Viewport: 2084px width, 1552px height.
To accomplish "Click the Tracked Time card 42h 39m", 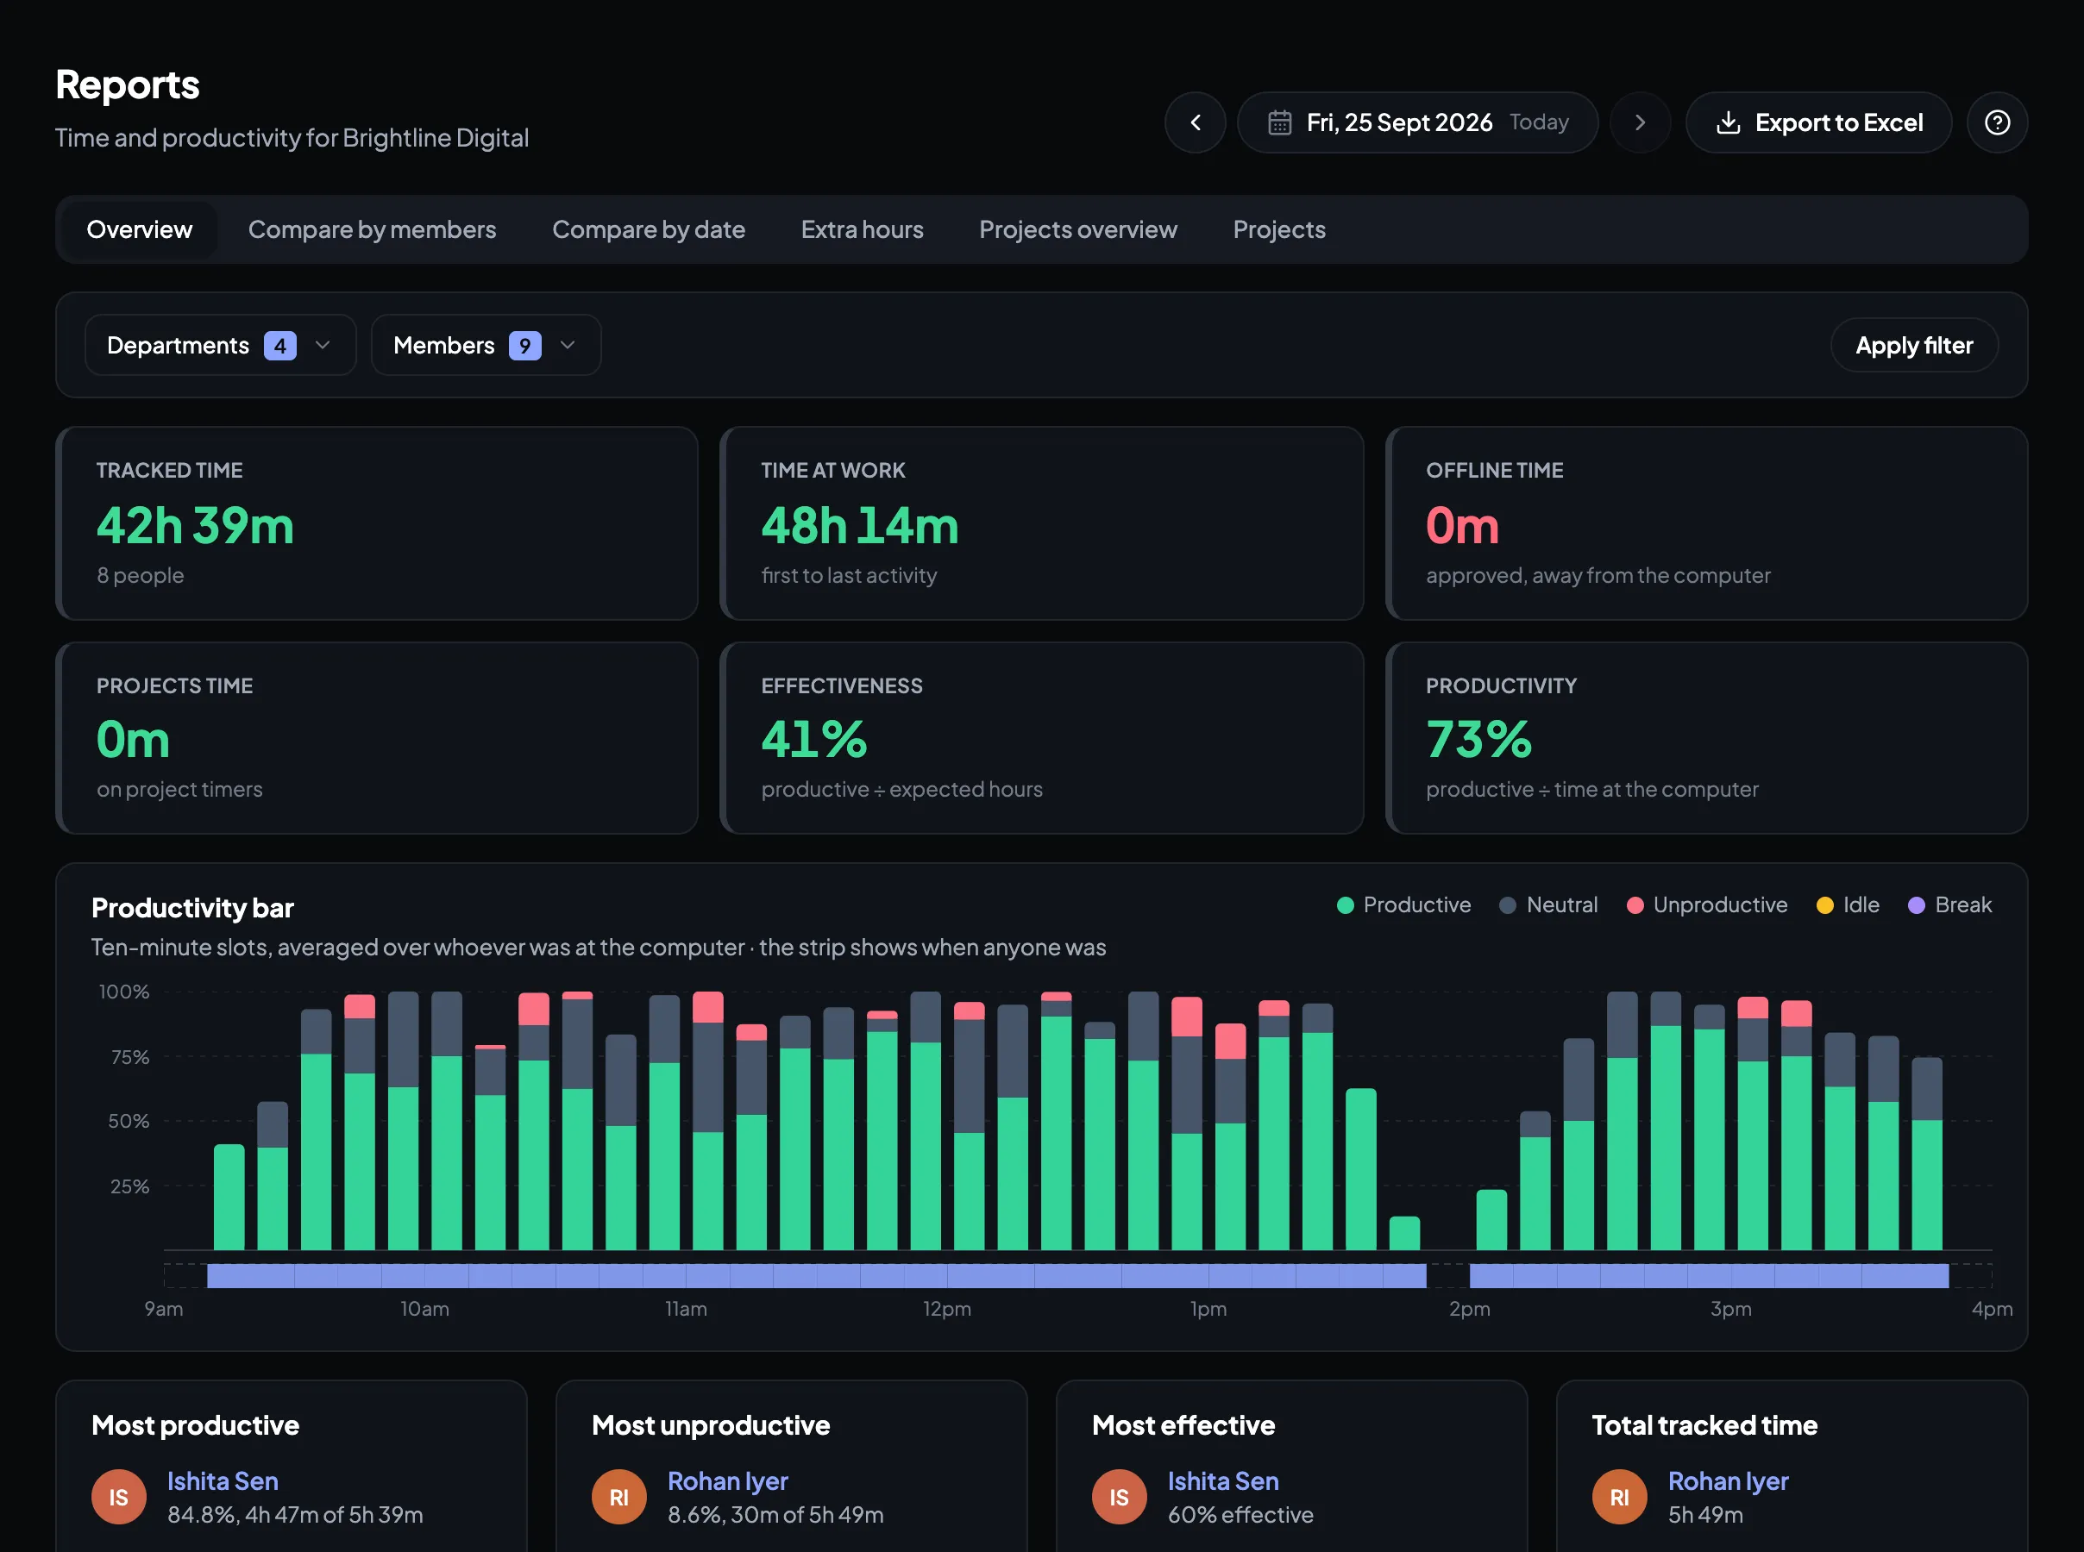I will (x=377, y=523).
